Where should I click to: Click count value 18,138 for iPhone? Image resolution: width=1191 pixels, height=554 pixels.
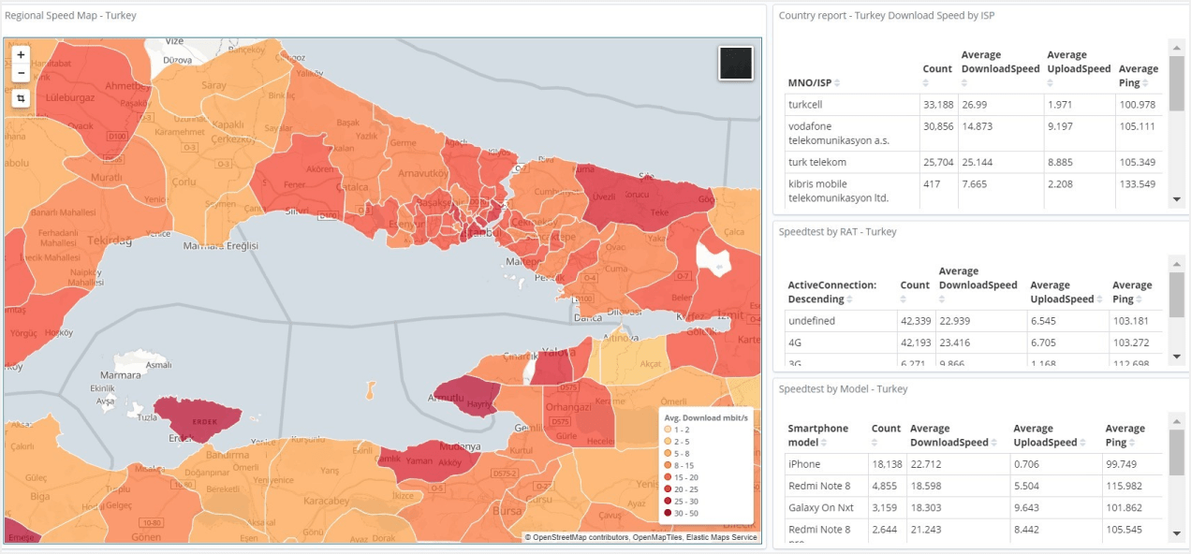pos(887,464)
